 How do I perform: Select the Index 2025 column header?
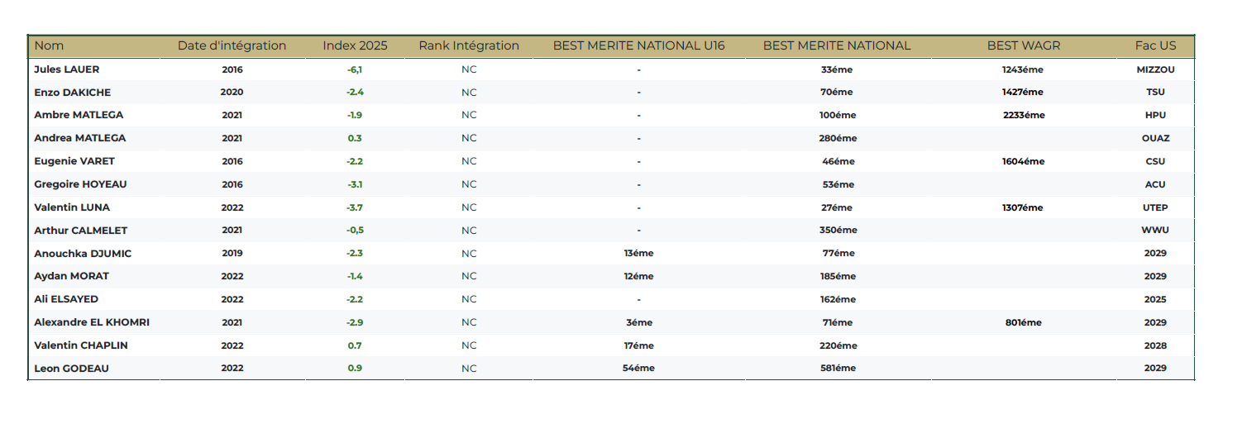(x=355, y=46)
